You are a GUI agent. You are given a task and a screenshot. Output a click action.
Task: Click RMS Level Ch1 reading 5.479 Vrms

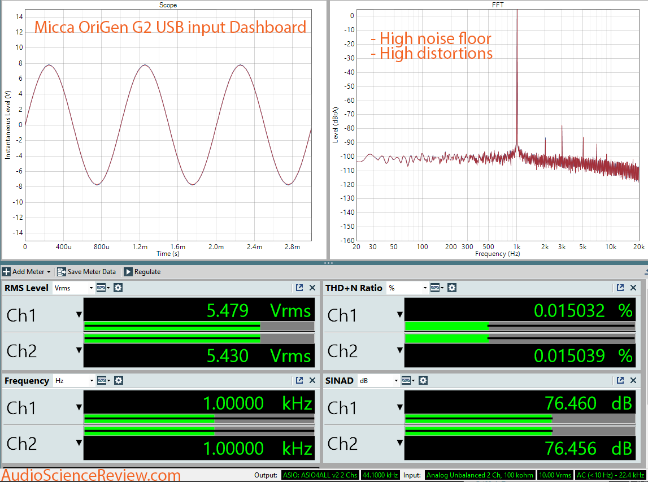[x=259, y=310]
